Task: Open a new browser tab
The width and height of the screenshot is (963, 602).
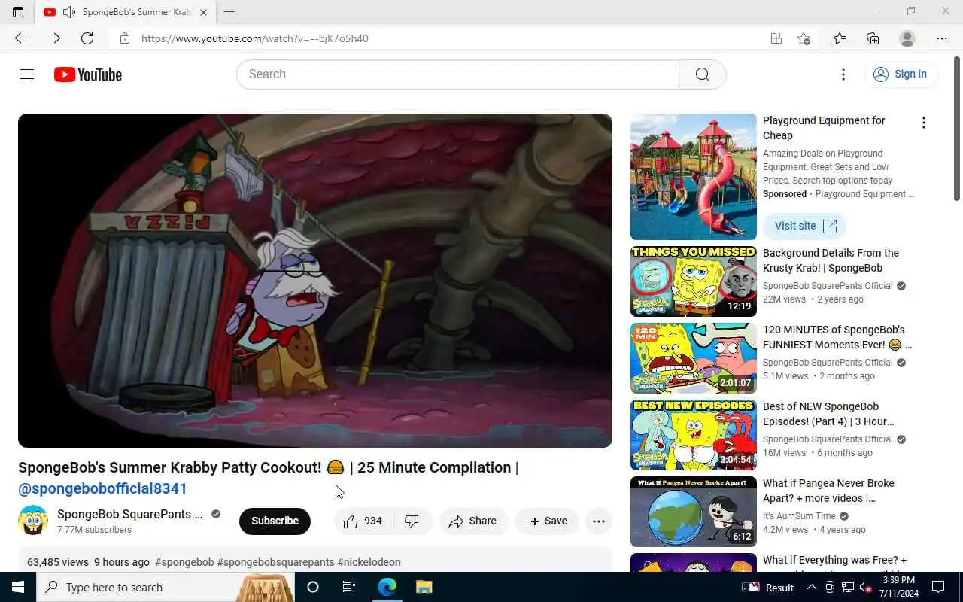Action: click(x=229, y=12)
